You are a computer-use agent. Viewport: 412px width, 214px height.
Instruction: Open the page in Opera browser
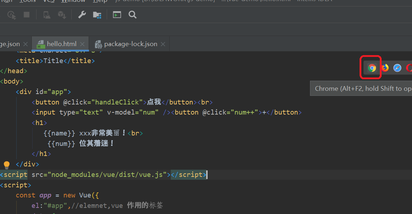[x=409, y=68]
